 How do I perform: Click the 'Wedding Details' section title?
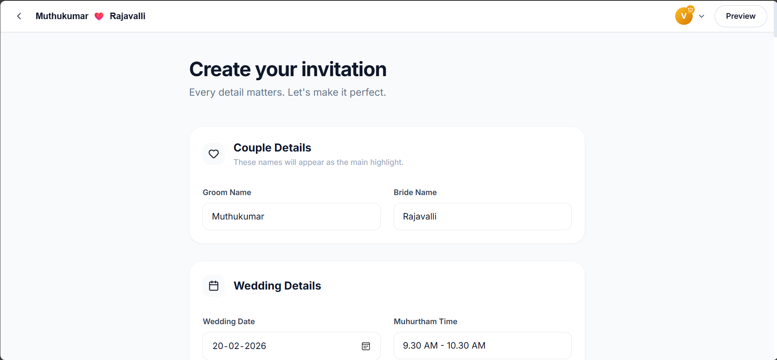tap(277, 286)
